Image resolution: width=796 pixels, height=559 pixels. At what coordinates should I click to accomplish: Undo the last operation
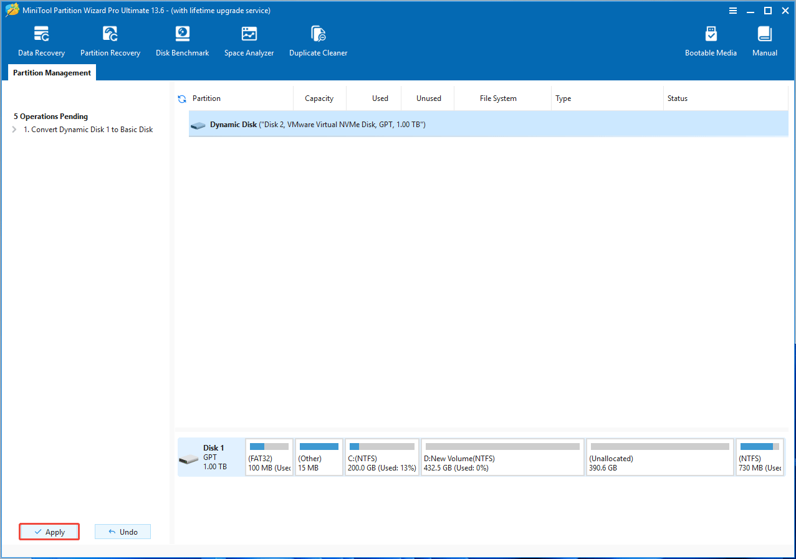click(x=123, y=532)
